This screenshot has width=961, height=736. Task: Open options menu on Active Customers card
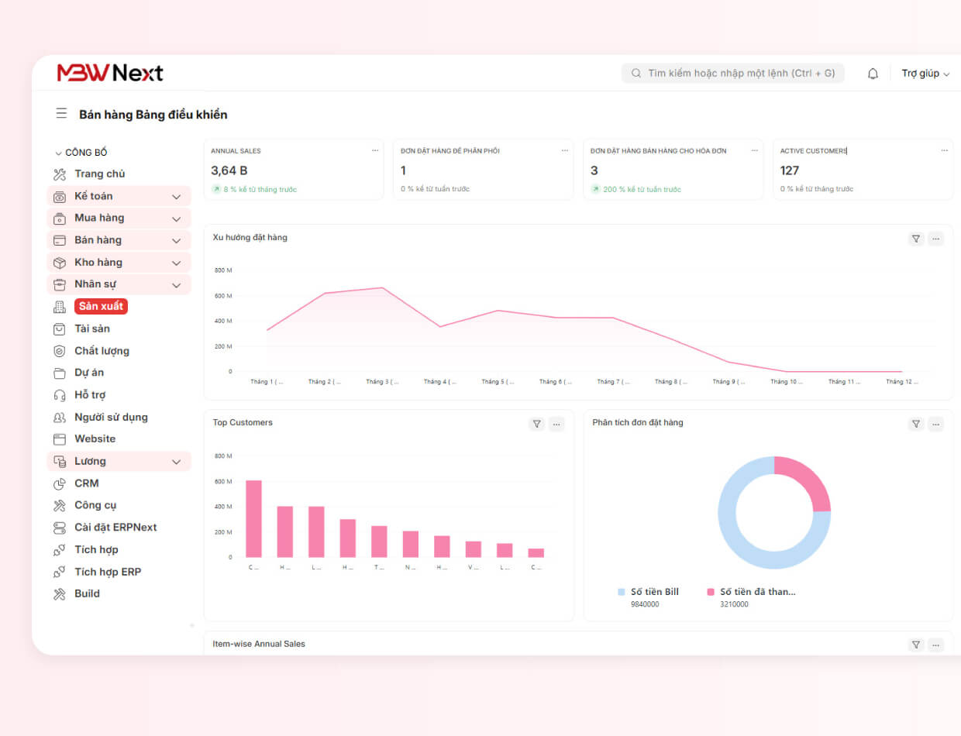pyautogui.click(x=944, y=150)
